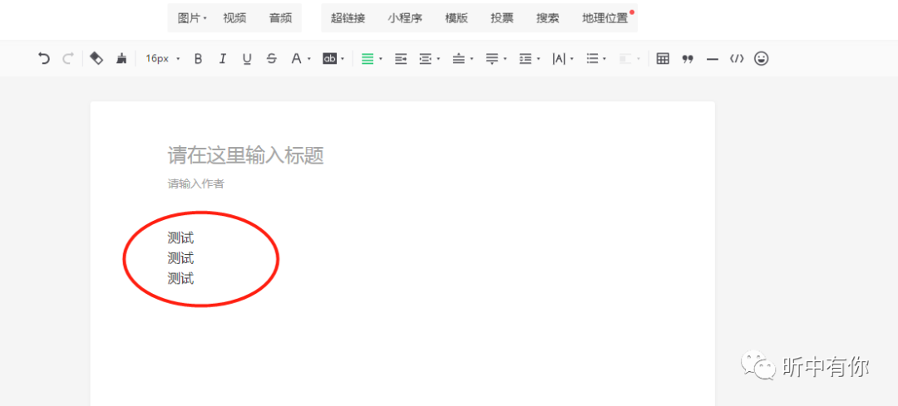Click the undo arrow icon
The image size is (898, 406).
coord(44,59)
